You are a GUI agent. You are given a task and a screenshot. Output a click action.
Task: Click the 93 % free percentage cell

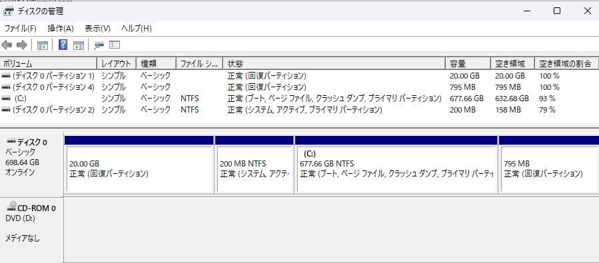pos(547,99)
